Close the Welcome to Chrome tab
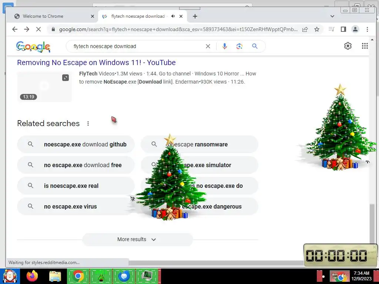 [x=92, y=16]
